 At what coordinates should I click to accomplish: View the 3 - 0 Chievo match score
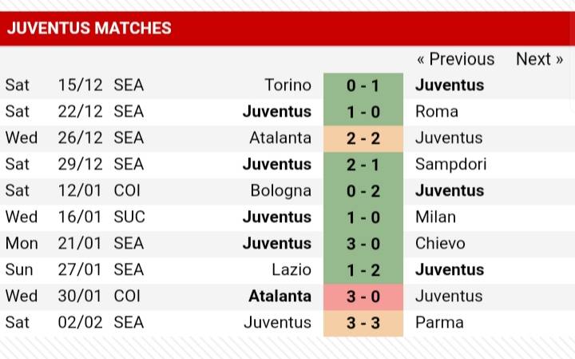(x=363, y=245)
